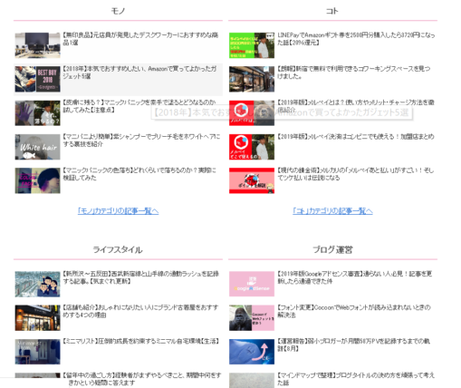
Task: Open the 「コト」カテゴリの記事一覧へ link
Action: (332, 210)
